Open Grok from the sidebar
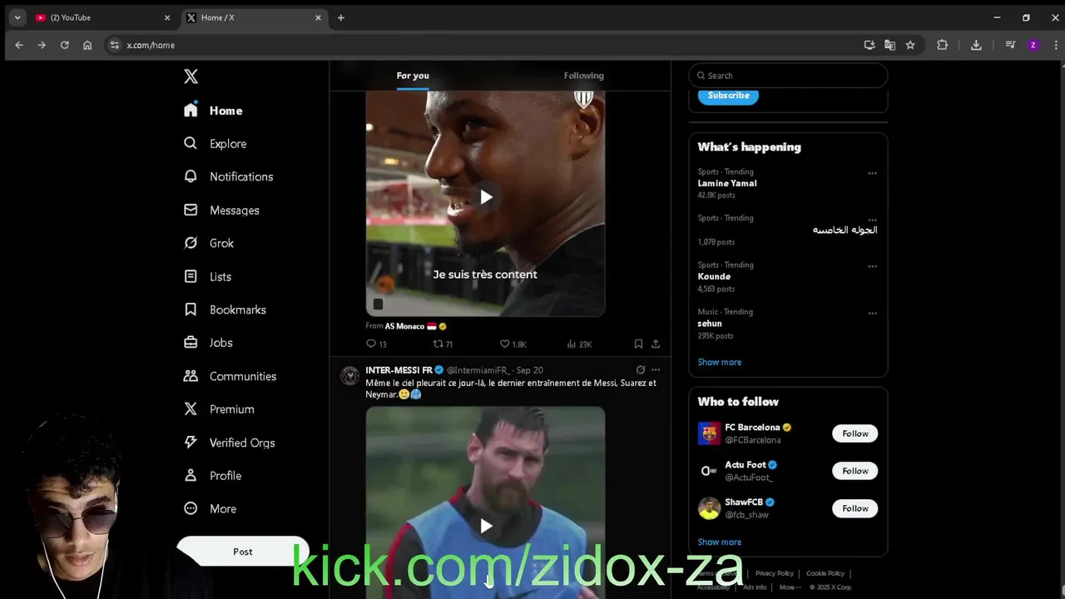1065x599 pixels. [210, 243]
